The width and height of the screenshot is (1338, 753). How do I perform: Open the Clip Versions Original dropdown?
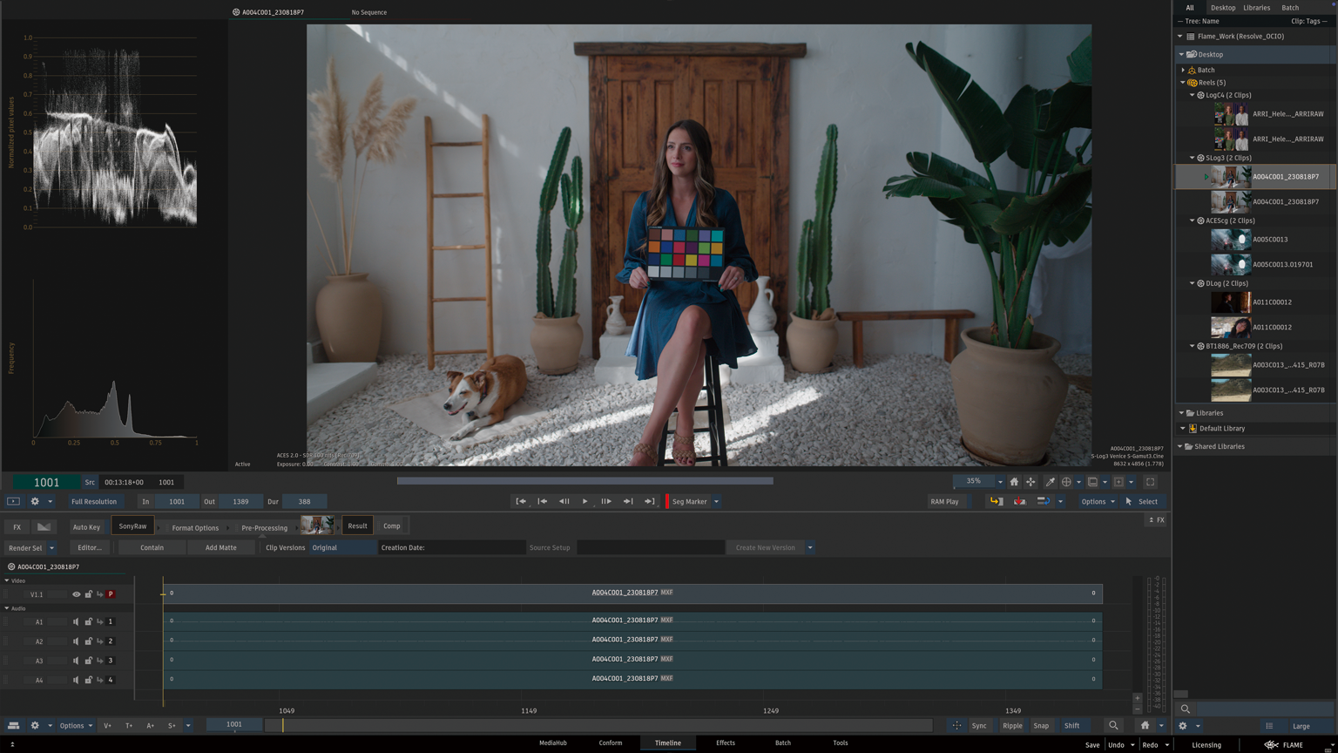pos(343,547)
